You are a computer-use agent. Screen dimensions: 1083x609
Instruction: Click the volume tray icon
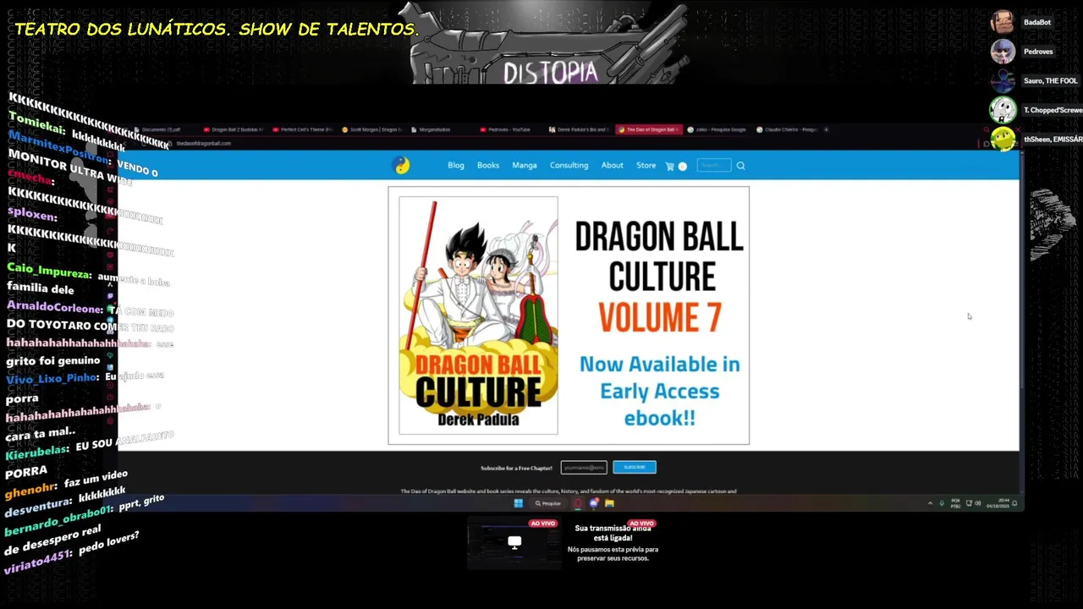(x=978, y=503)
